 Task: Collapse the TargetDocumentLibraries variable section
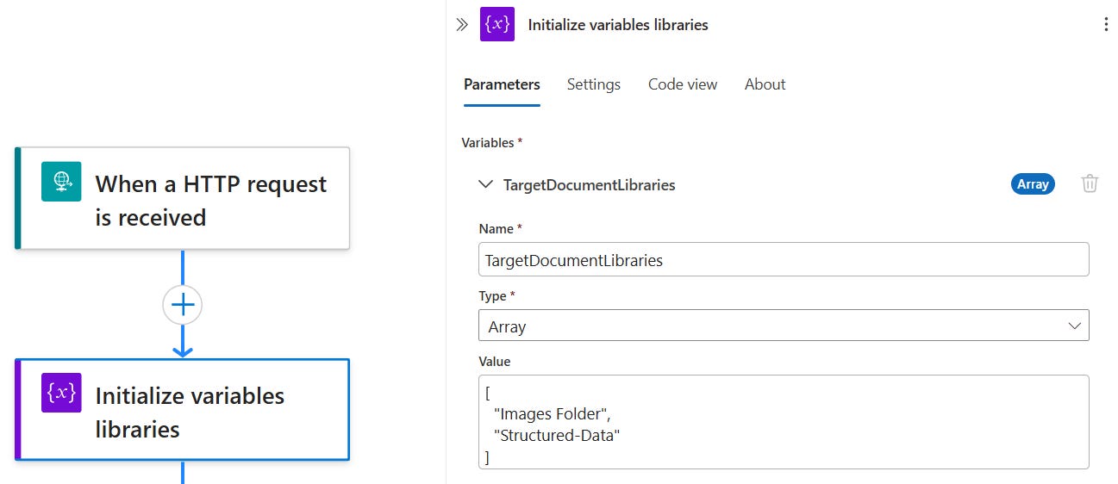pyautogui.click(x=486, y=184)
